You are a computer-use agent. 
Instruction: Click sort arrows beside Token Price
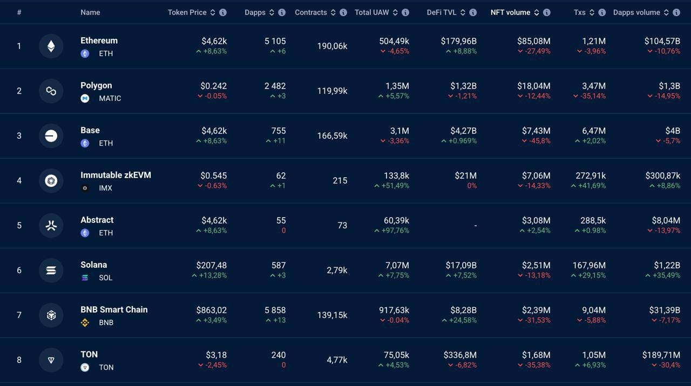point(213,12)
